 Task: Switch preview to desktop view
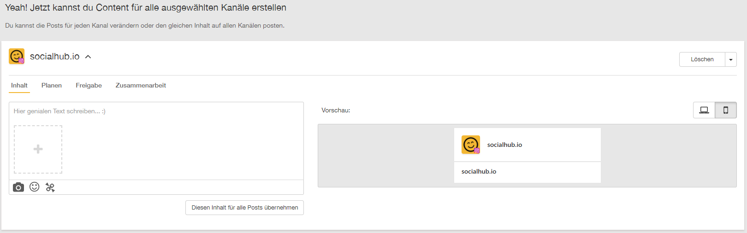click(x=704, y=110)
